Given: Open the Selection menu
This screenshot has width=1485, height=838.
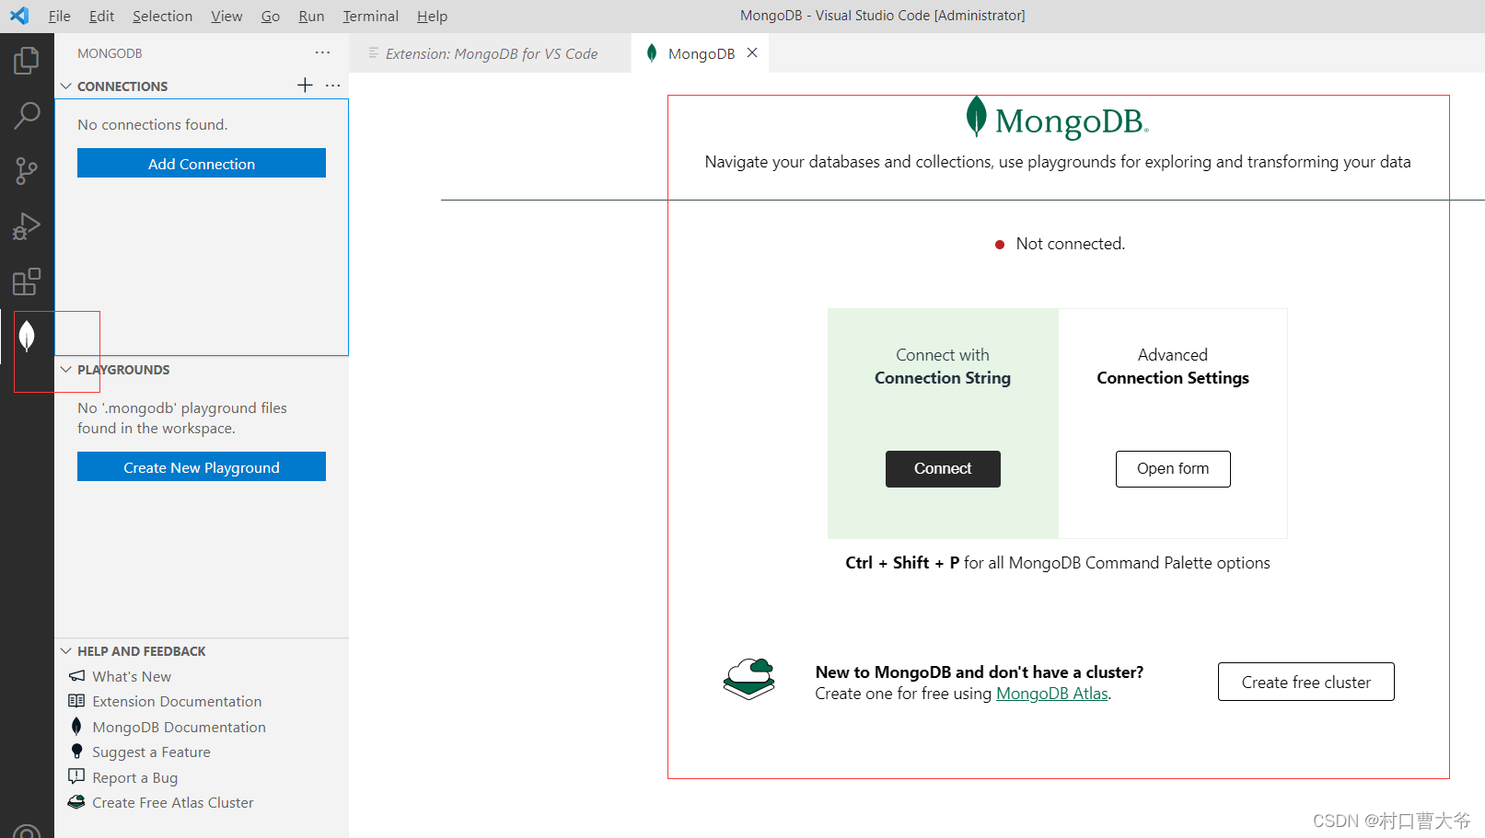Looking at the screenshot, I should click(x=162, y=16).
